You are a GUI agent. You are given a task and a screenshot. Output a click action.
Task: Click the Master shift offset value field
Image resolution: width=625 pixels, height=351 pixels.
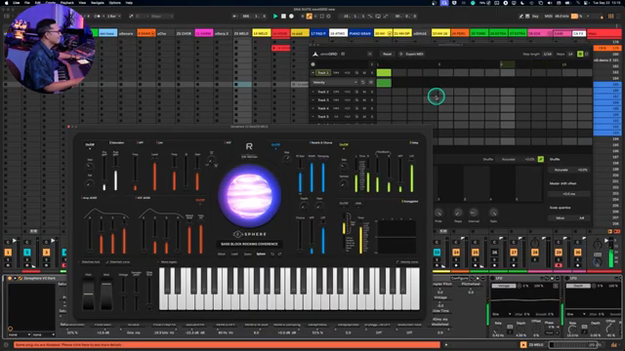pyautogui.click(x=568, y=194)
